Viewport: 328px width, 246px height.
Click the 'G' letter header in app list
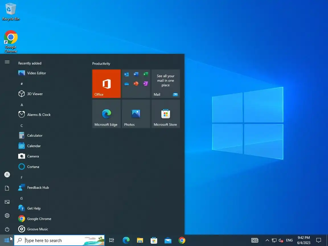22,198
